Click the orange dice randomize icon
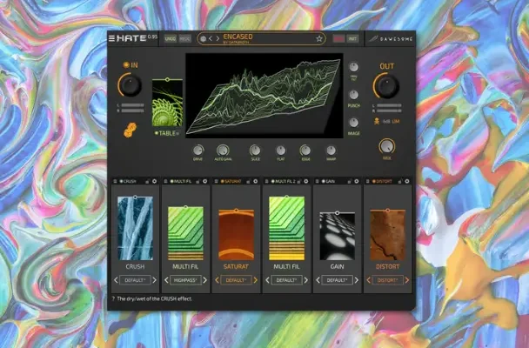Image resolution: width=529 pixels, height=348 pixels. pos(129,128)
